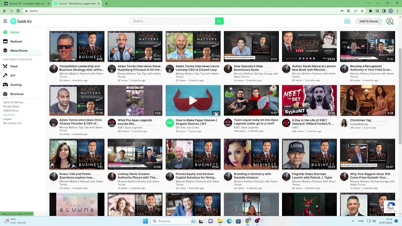Open Chrome three-dot menu

pos(397,11)
